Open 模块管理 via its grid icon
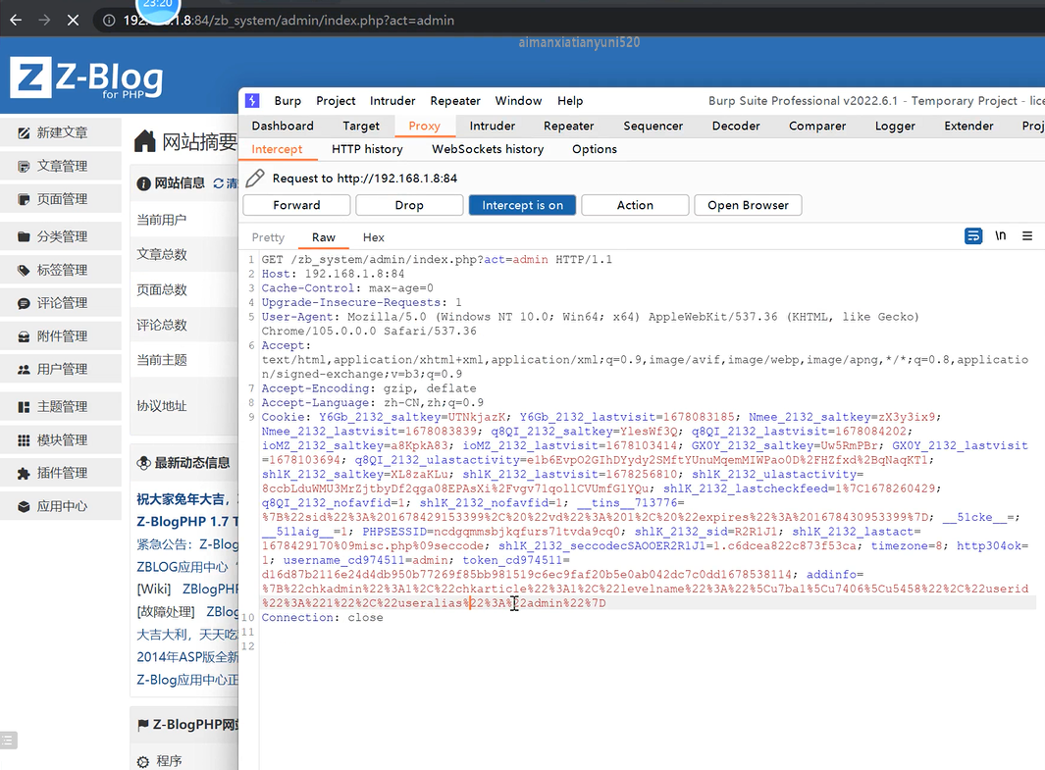The height and width of the screenshot is (770, 1045). [24, 440]
